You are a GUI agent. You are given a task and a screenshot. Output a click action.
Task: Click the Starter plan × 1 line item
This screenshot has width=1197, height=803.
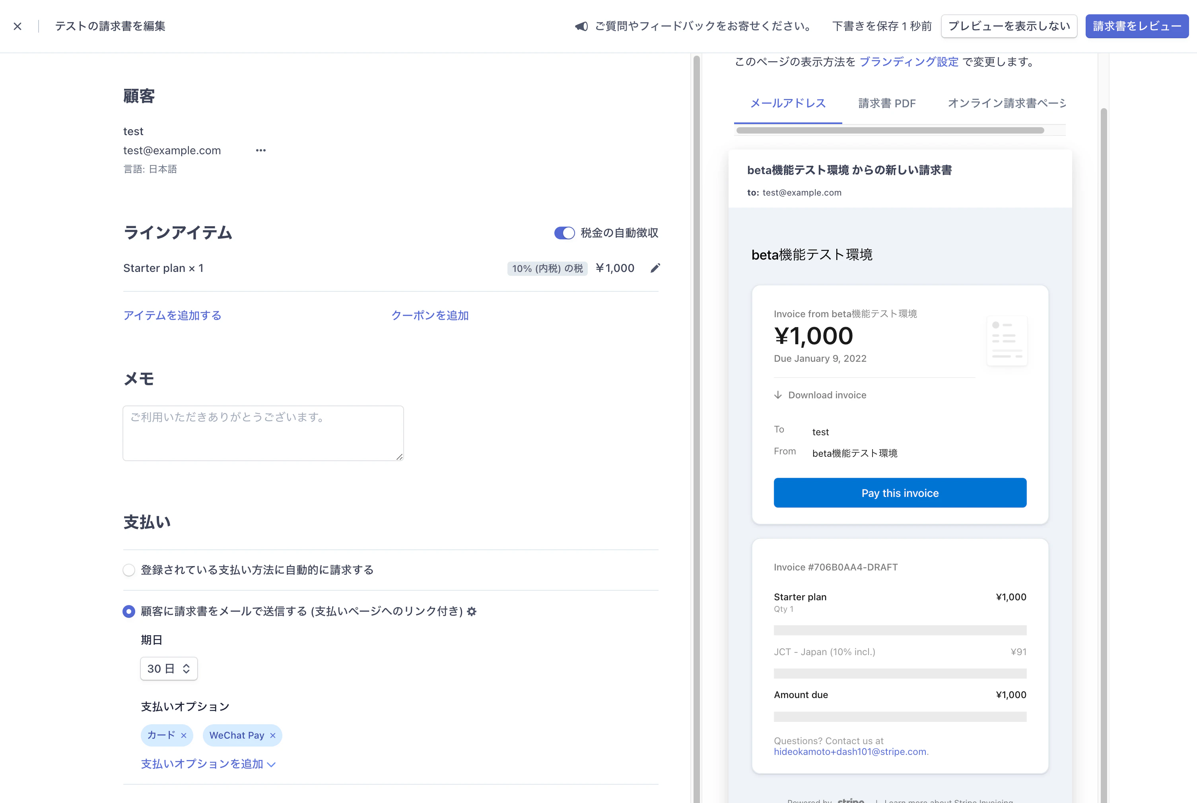(163, 268)
